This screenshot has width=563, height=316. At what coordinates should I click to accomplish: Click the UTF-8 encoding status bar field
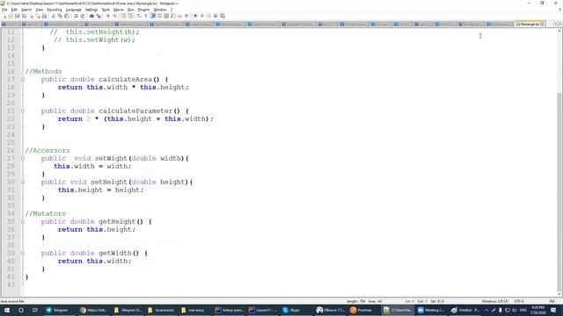519,301
